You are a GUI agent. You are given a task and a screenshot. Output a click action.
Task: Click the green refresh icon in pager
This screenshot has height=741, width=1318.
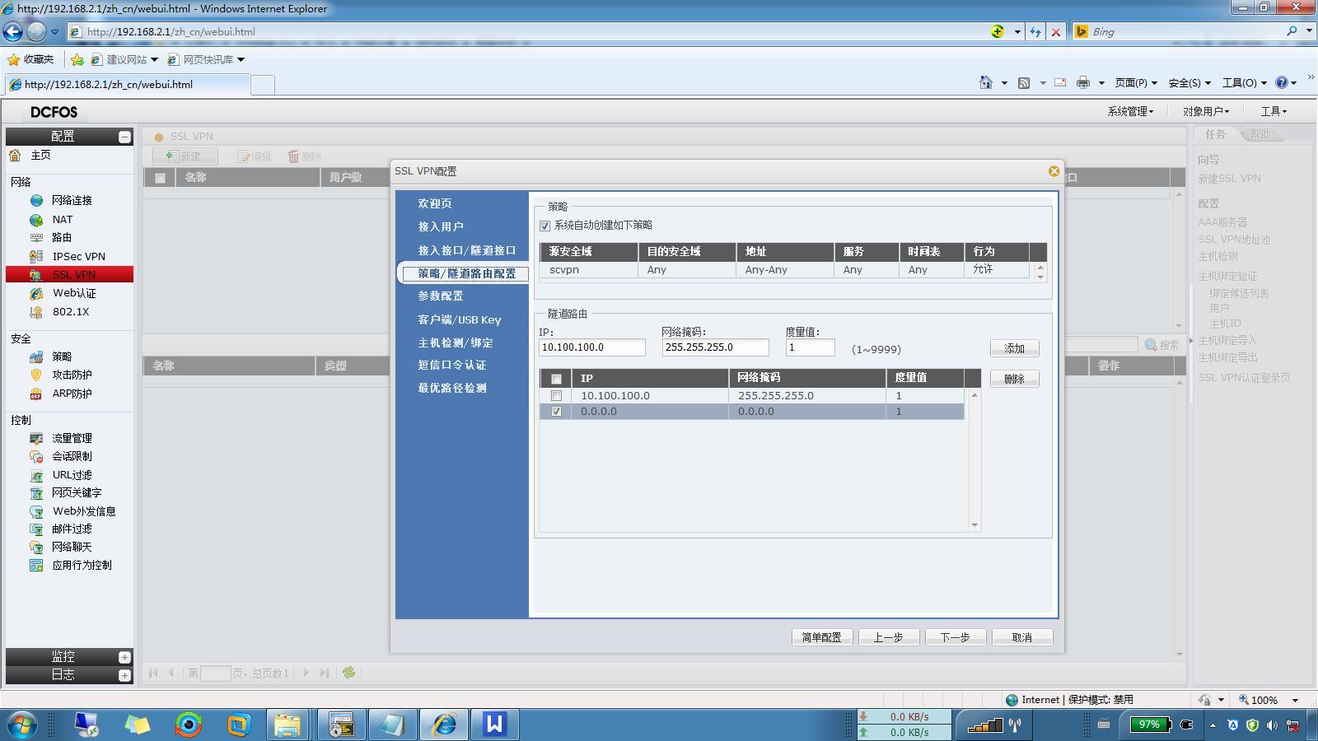349,673
